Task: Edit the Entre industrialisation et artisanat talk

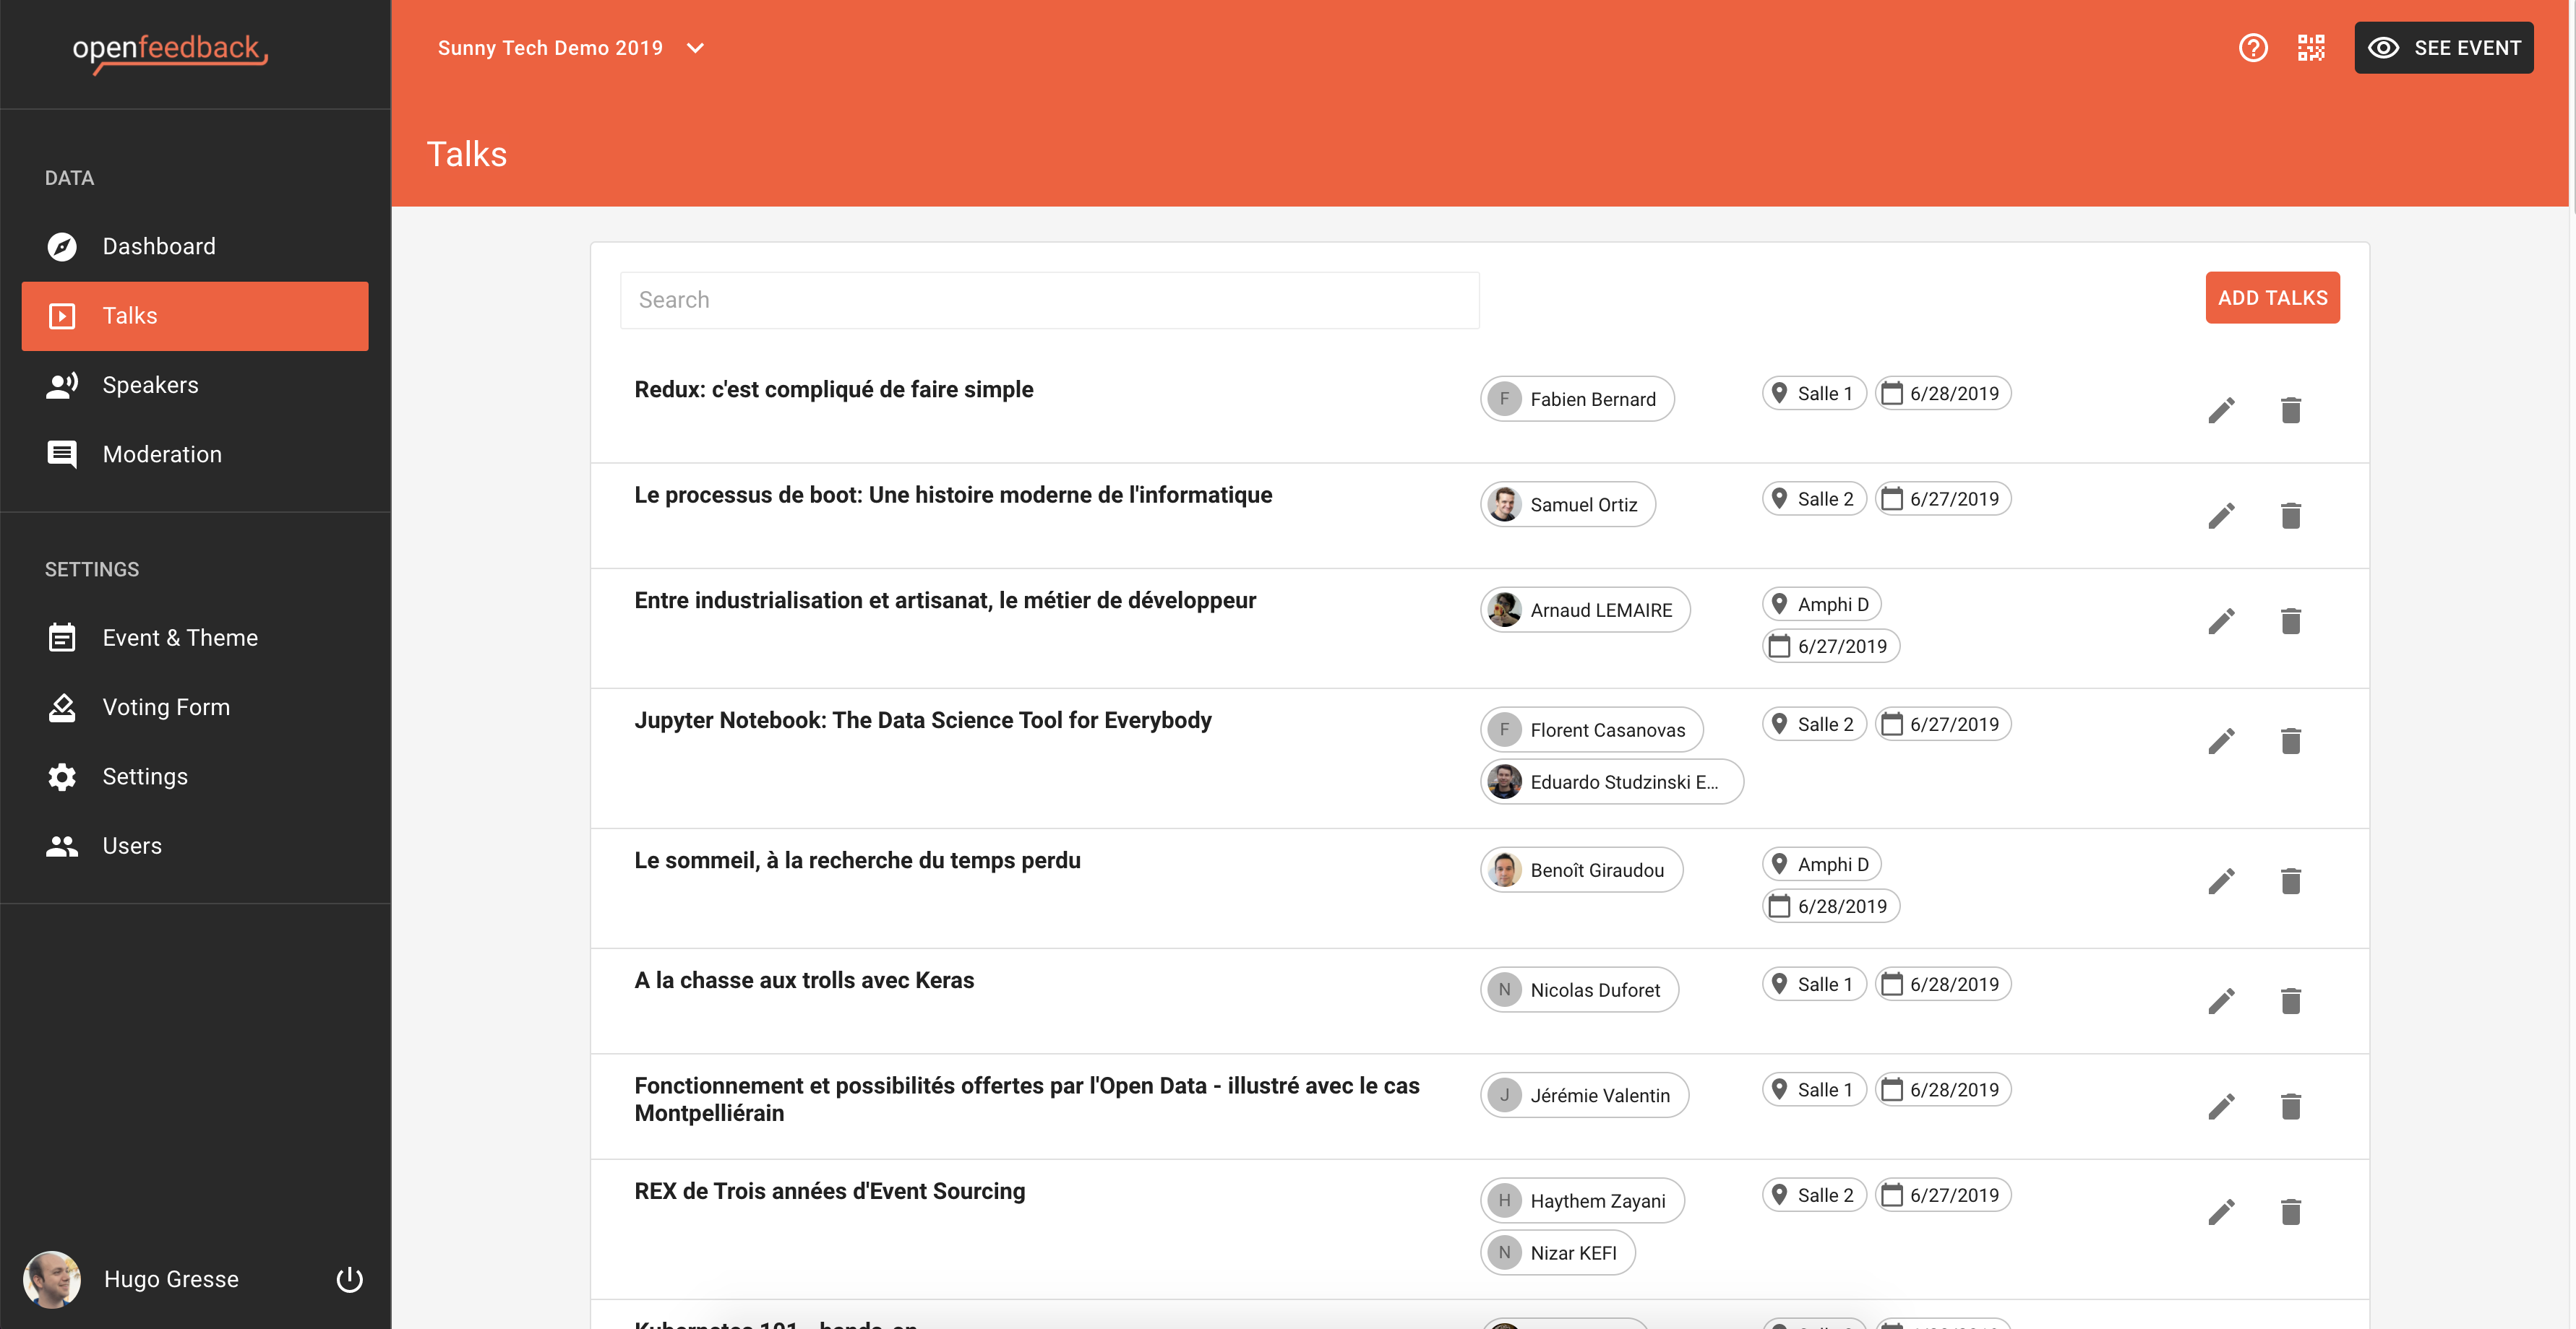Action: coord(2221,622)
